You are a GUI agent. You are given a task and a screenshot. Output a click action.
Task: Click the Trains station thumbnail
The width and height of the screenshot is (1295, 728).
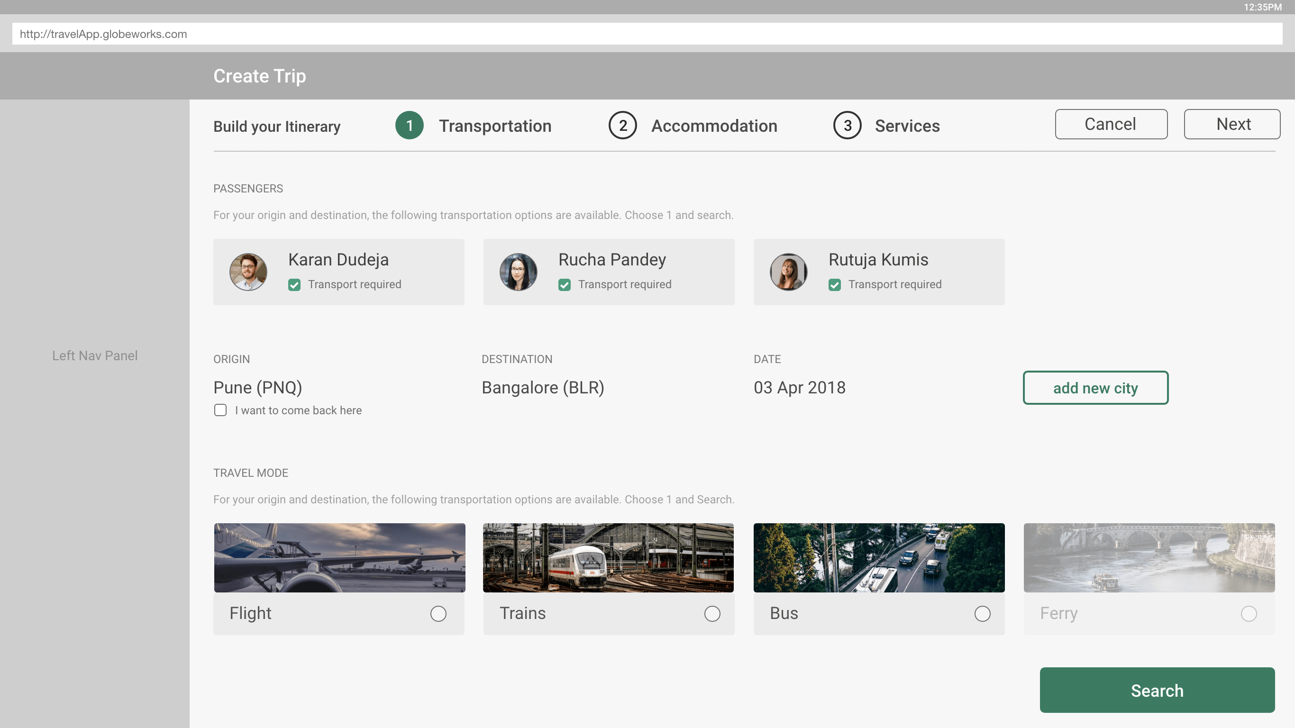point(608,557)
